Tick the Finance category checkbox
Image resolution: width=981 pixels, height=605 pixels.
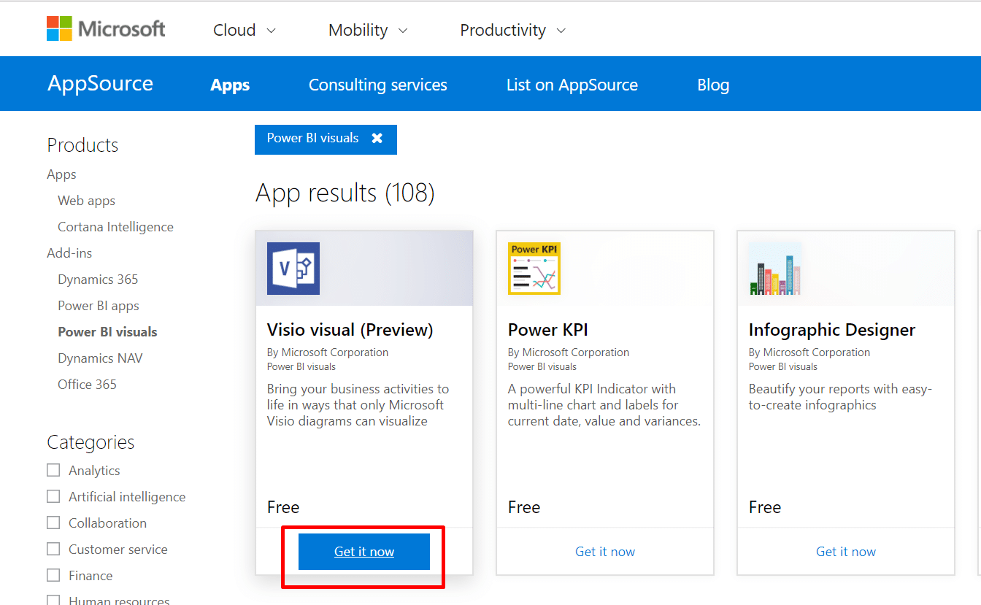click(53, 576)
